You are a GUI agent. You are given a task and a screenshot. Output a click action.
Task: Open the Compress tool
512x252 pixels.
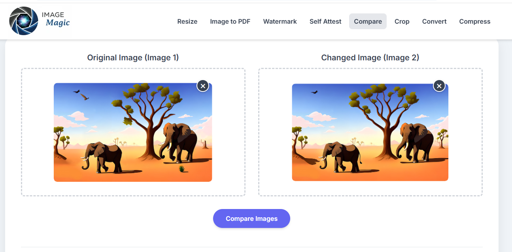coord(474,21)
